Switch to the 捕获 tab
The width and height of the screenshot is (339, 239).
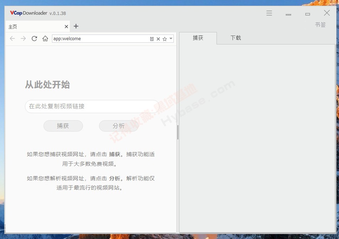(x=198, y=38)
